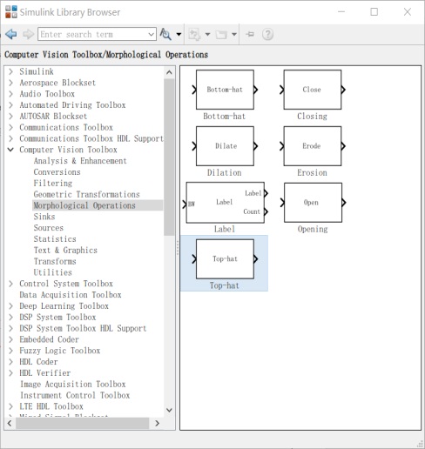This screenshot has height=449, width=425.
Task: Expand the Deep Learning Toolbox node
Action: coord(10,305)
